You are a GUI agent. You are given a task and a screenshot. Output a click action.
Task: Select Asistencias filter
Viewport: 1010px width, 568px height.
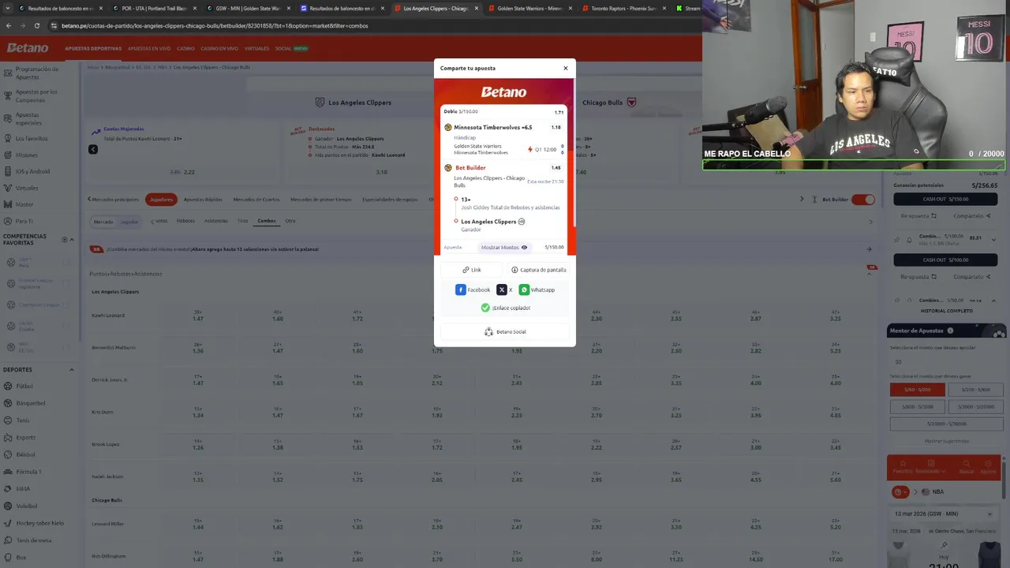coord(216,221)
